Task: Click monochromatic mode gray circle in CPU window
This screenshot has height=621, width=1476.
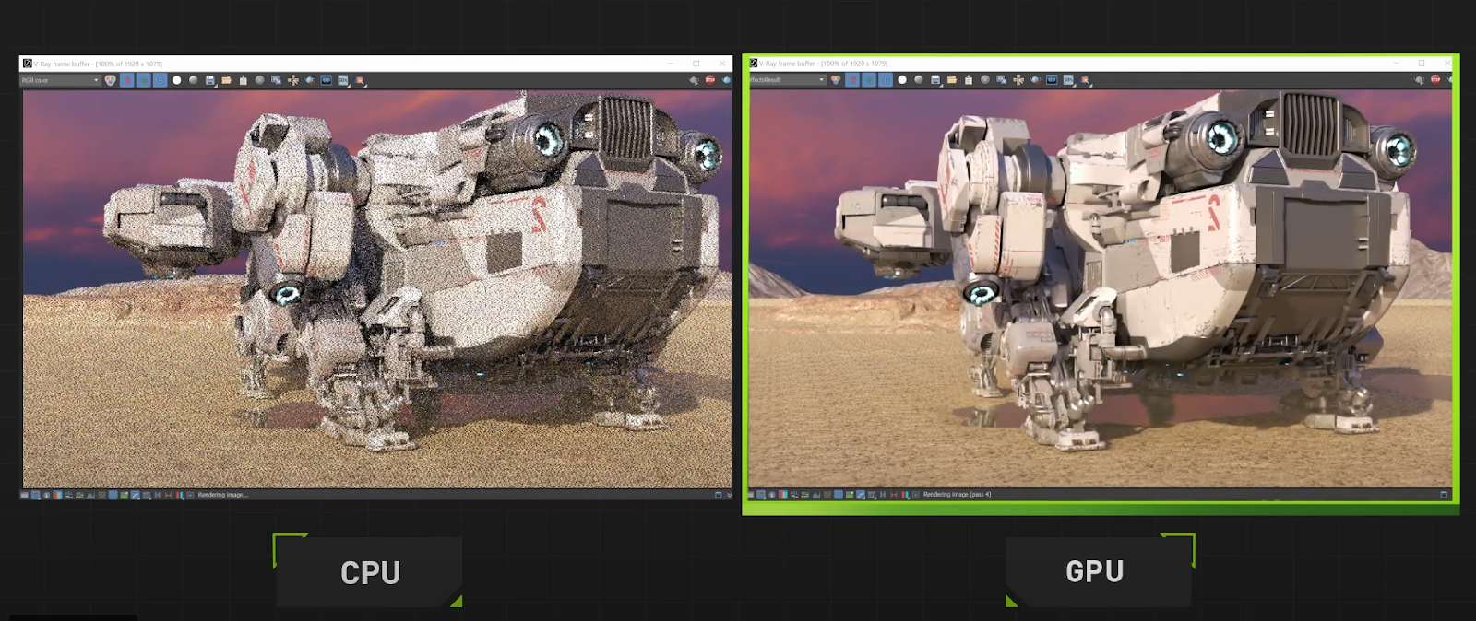Action: (x=194, y=80)
